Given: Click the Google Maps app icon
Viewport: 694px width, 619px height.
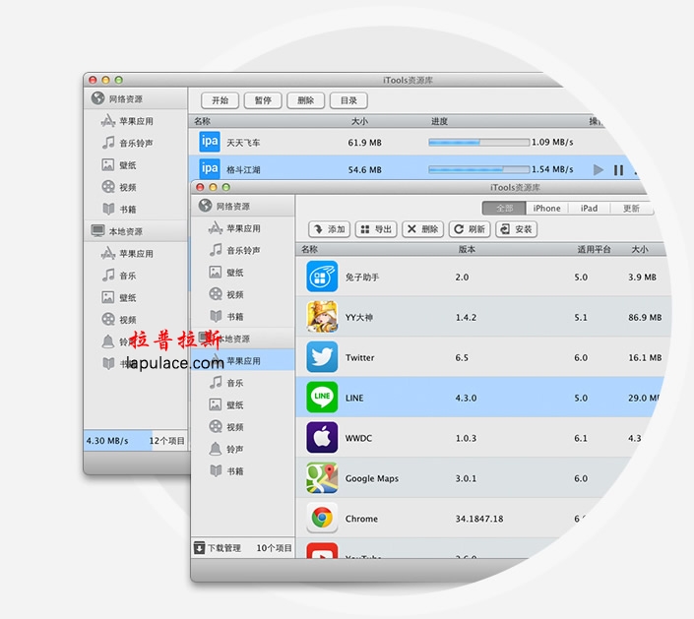Looking at the screenshot, I should pos(322,478).
